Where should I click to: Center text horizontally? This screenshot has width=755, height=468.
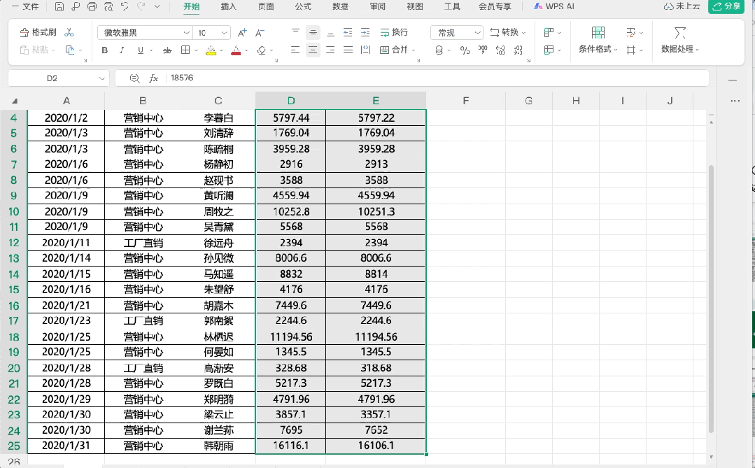[x=313, y=50]
